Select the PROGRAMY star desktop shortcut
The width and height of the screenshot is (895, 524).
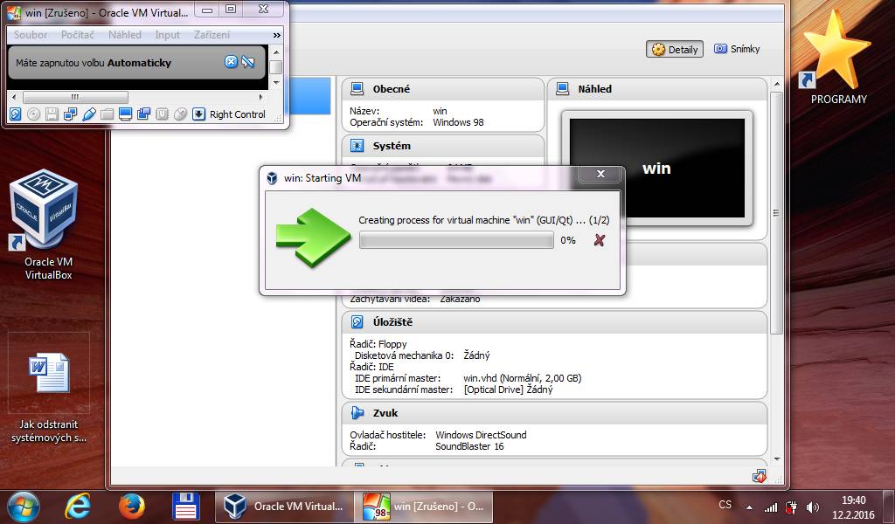pos(838,57)
